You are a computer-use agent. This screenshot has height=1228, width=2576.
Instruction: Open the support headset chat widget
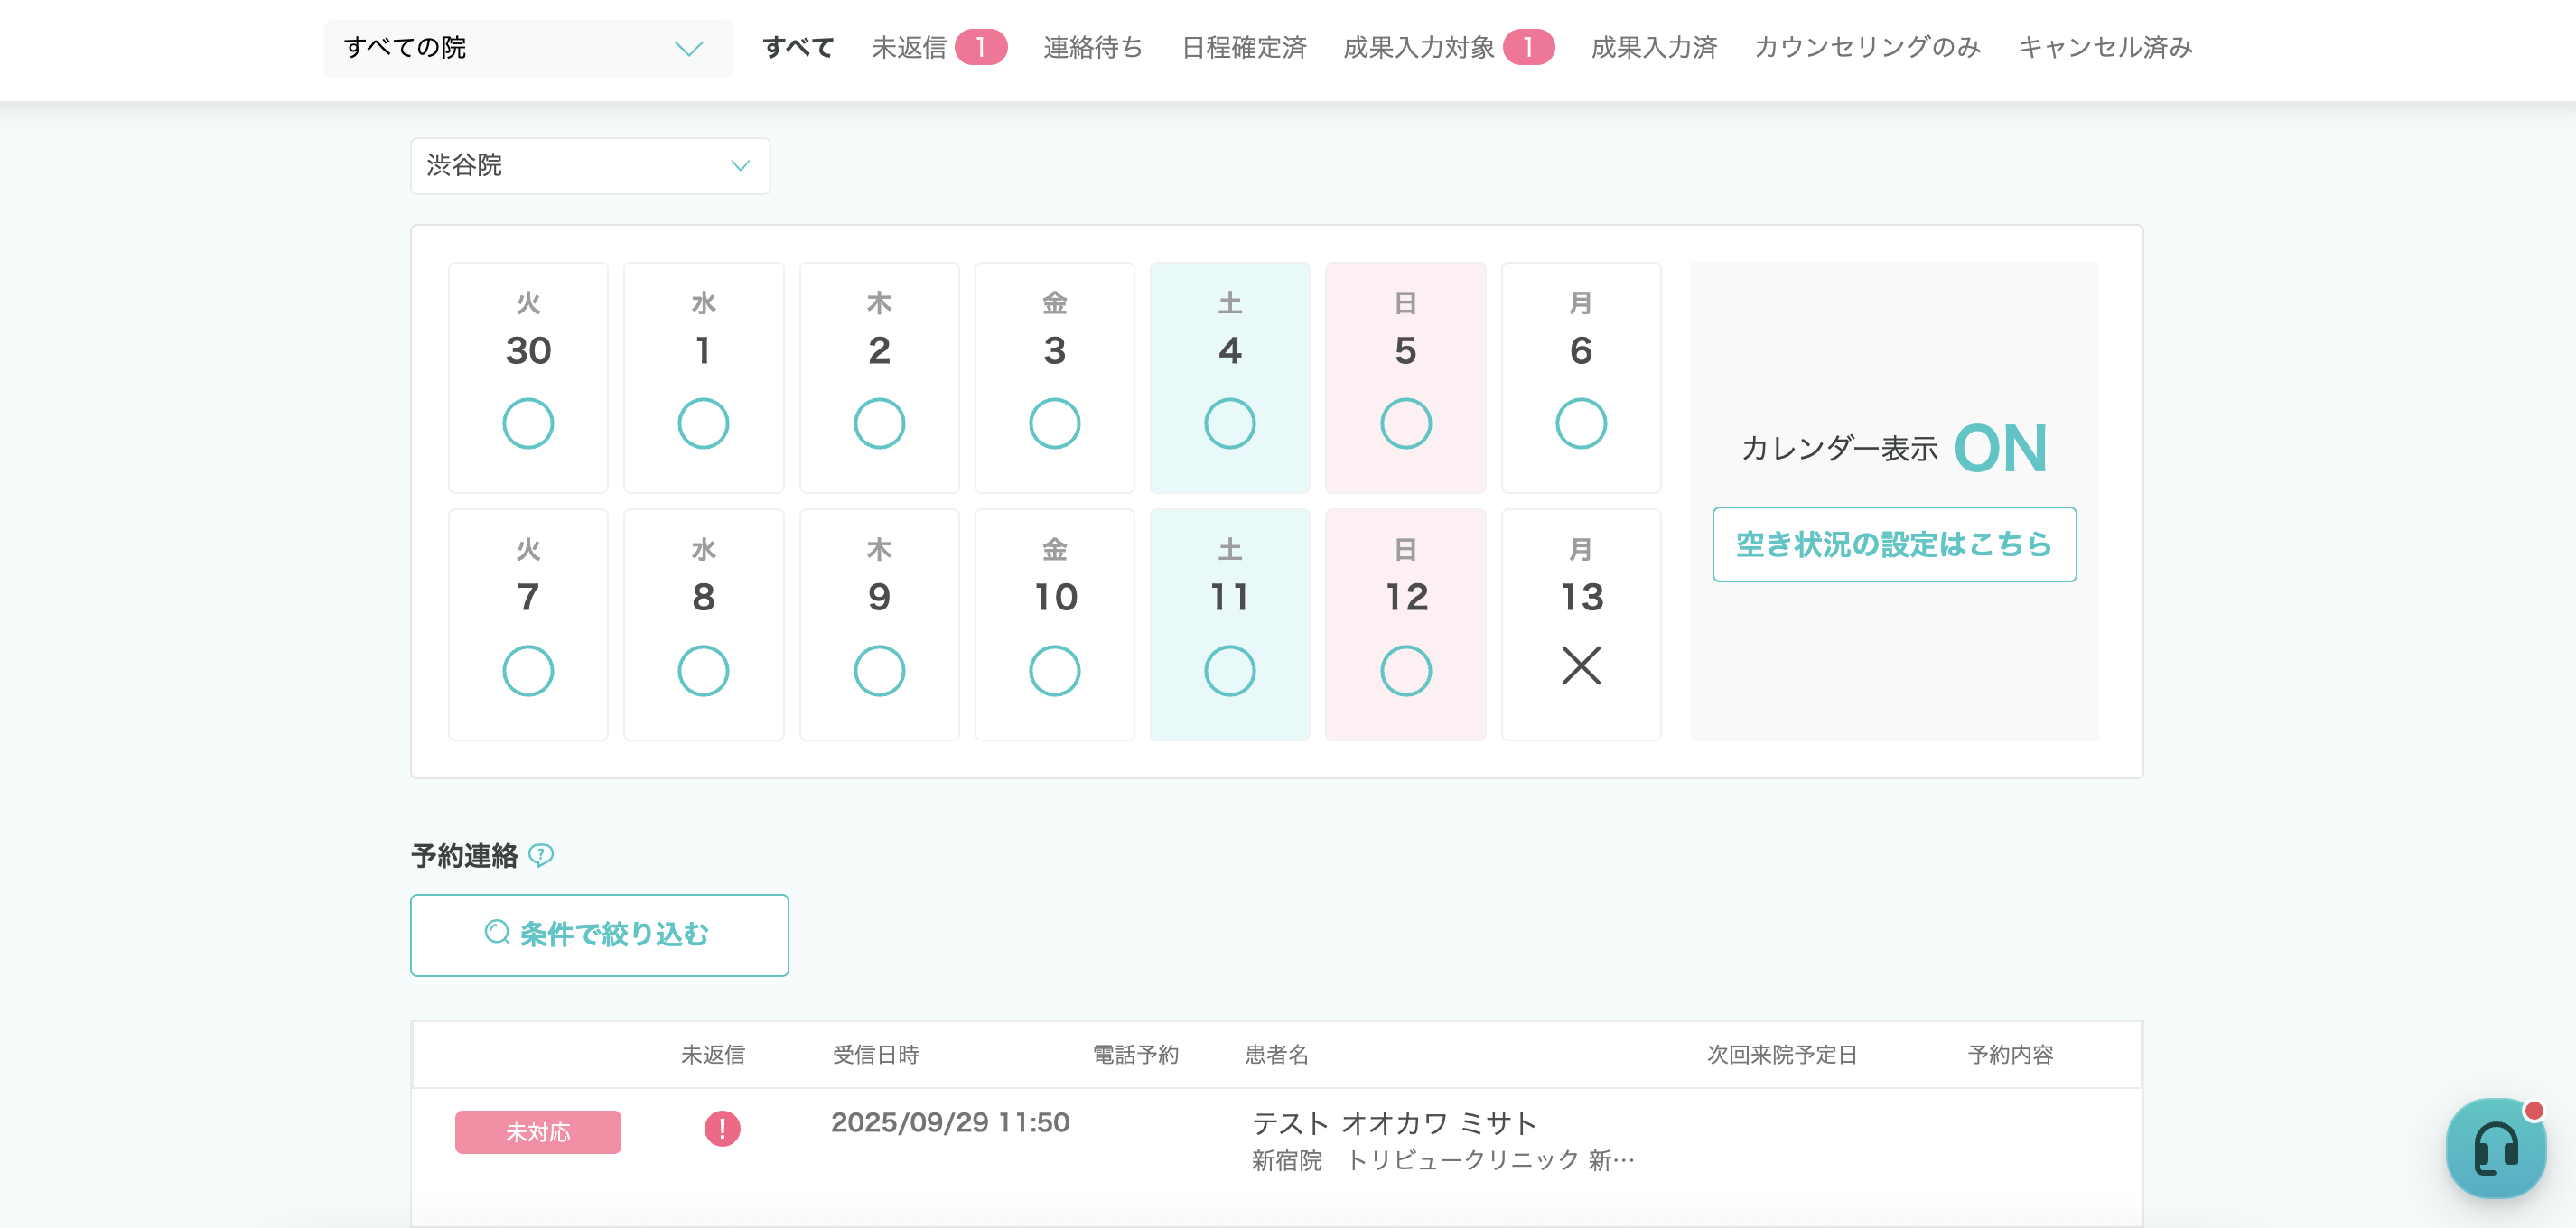[2495, 1148]
